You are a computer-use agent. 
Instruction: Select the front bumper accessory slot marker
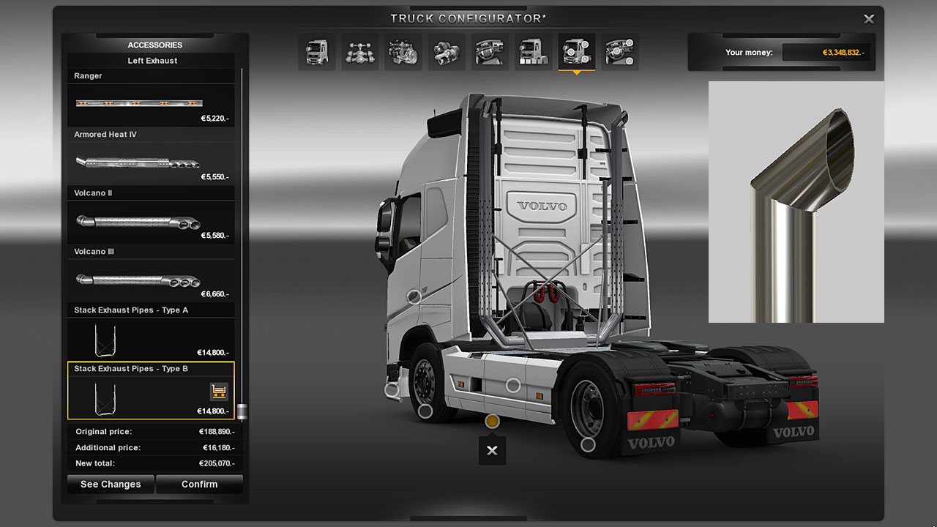[x=392, y=389]
